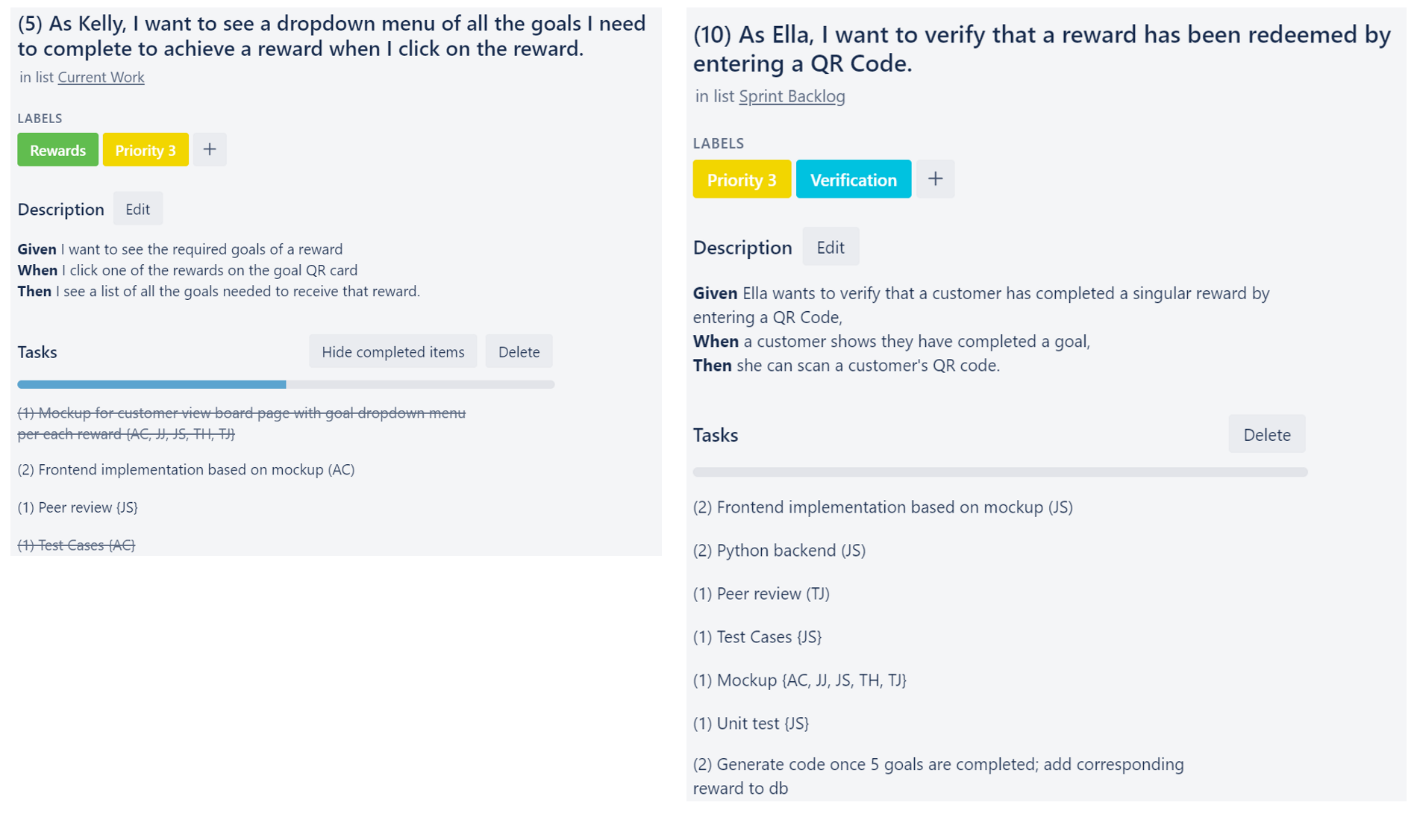Select the Unit test {JS} task item
This screenshot has width=1420, height=814.
coord(751,724)
